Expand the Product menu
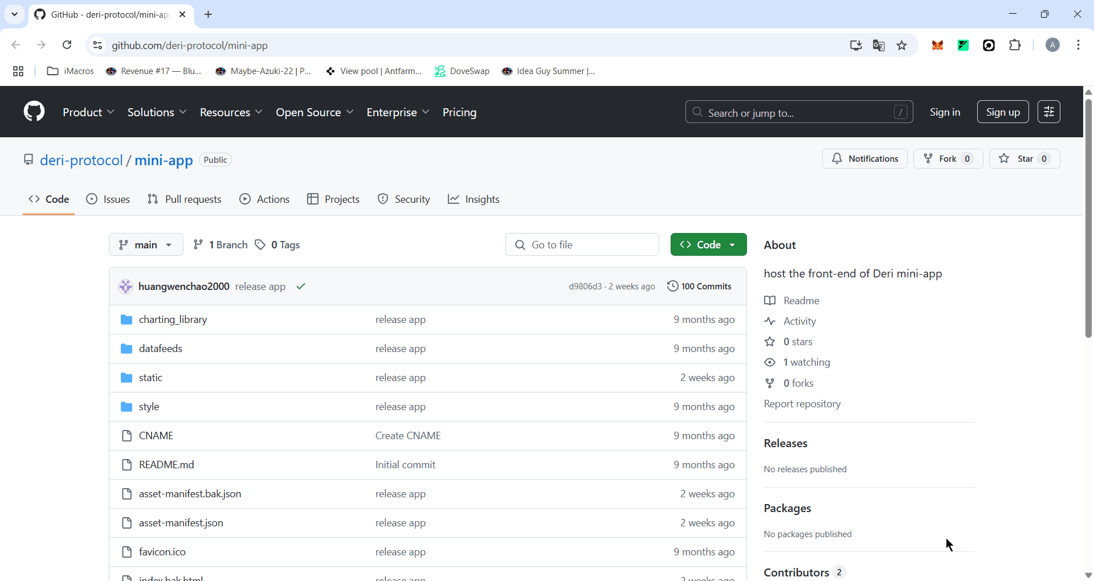1094x581 pixels. (88, 112)
